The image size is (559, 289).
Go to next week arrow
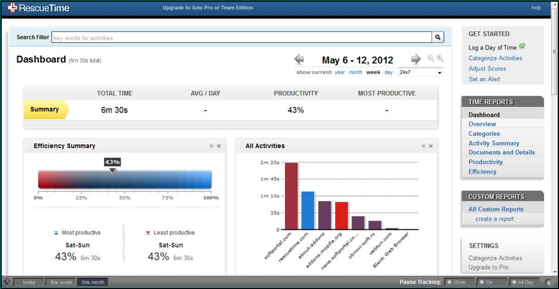click(416, 59)
